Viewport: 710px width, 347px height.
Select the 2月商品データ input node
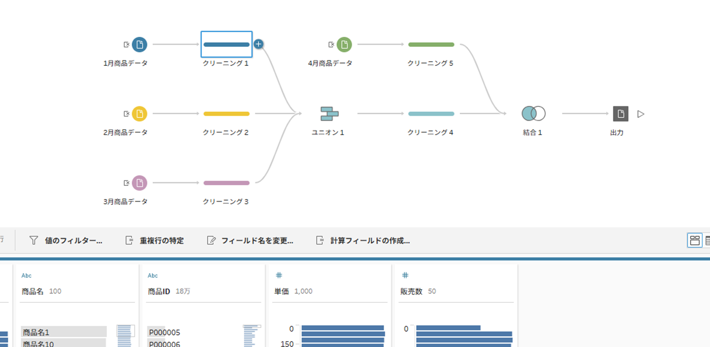(x=139, y=114)
